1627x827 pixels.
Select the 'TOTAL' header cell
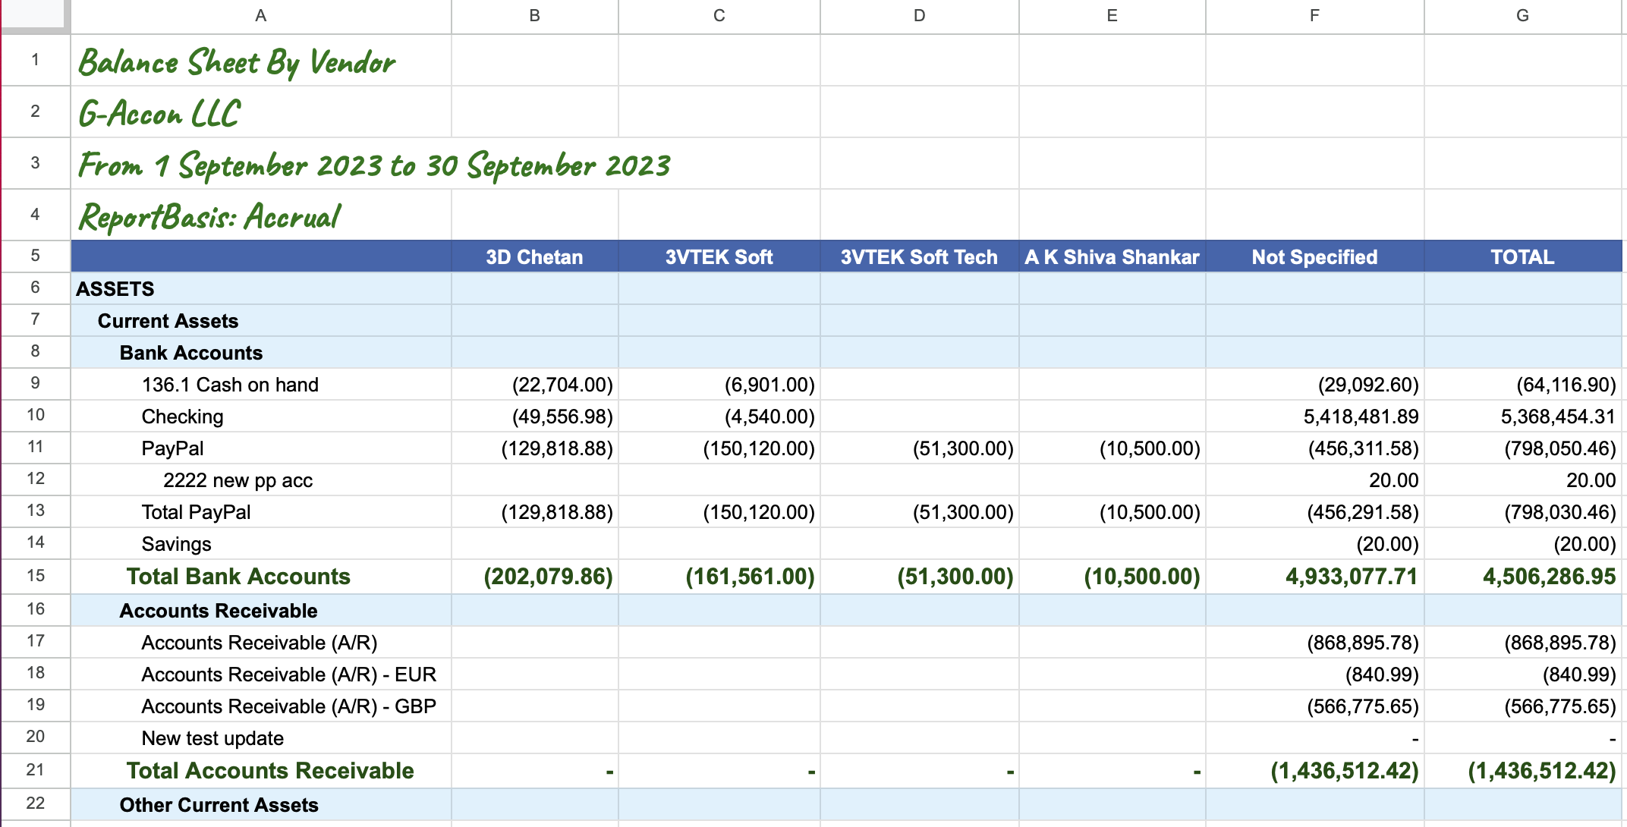1523,256
